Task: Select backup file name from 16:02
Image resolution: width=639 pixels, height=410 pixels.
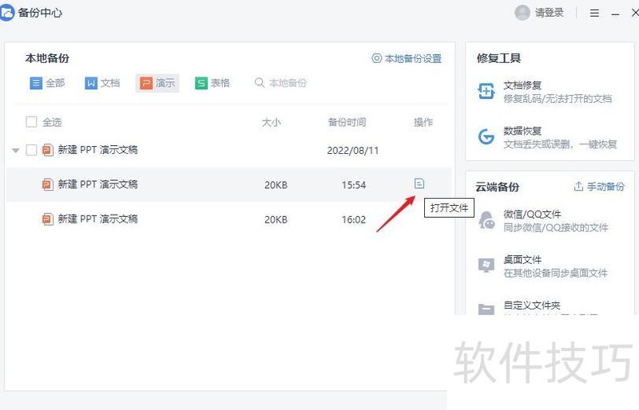Action: 97,219
